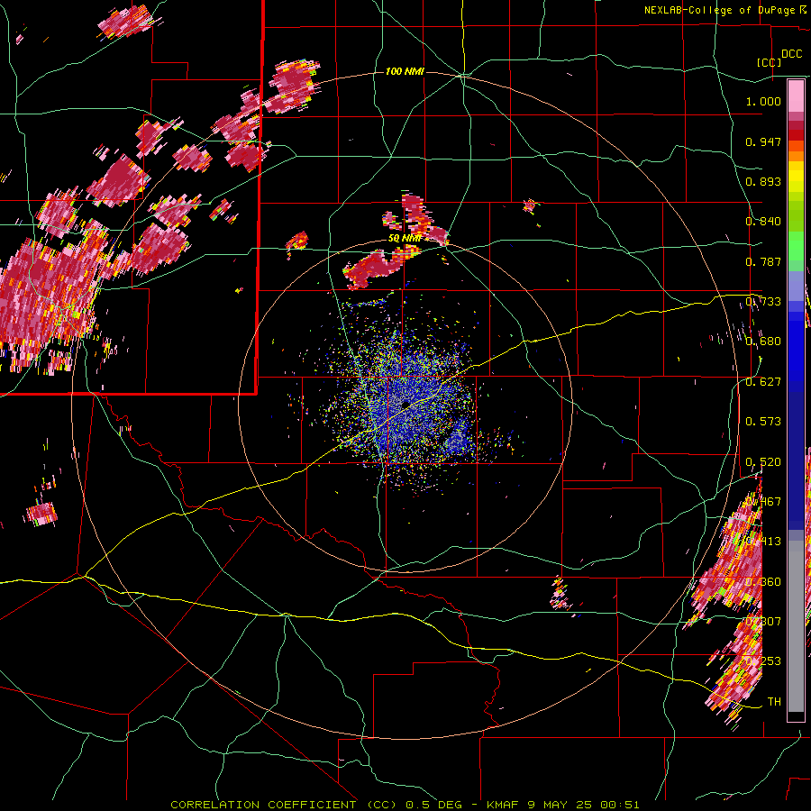Image resolution: width=811 pixels, height=811 pixels.
Task: Select the 0.893 scale value
Action: point(763,181)
